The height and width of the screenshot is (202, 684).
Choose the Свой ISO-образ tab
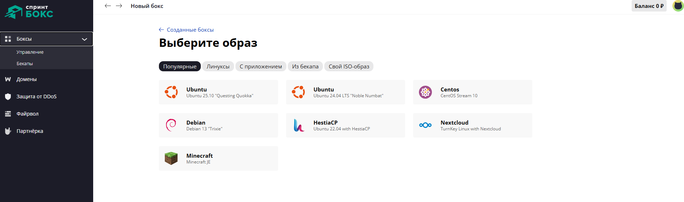[349, 66]
